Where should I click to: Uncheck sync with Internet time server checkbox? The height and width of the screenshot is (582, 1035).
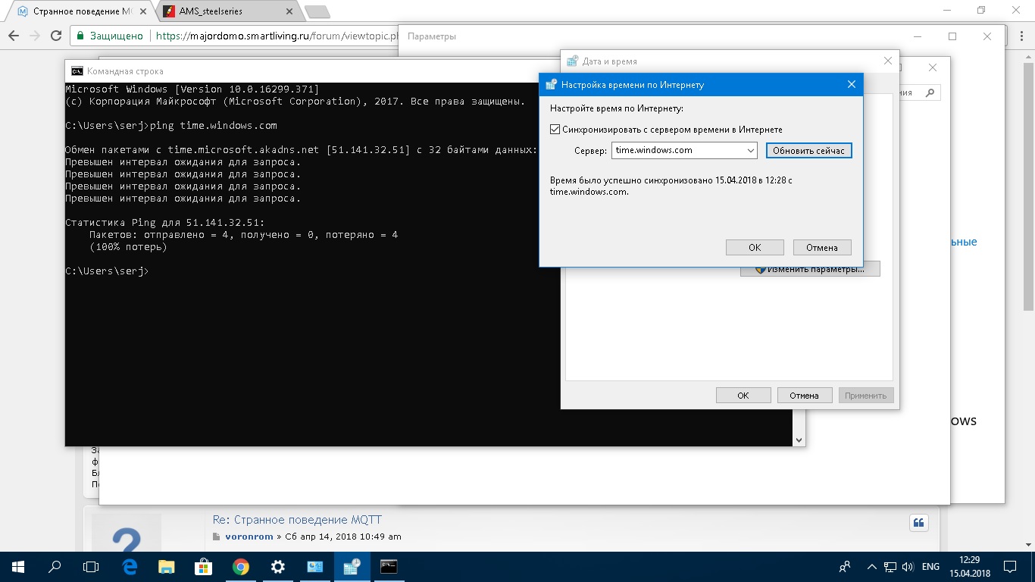click(x=555, y=130)
